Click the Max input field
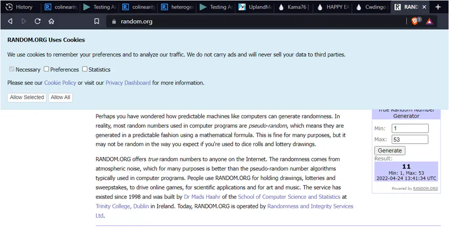This screenshot has height=229, width=449. (x=410, y=140)
